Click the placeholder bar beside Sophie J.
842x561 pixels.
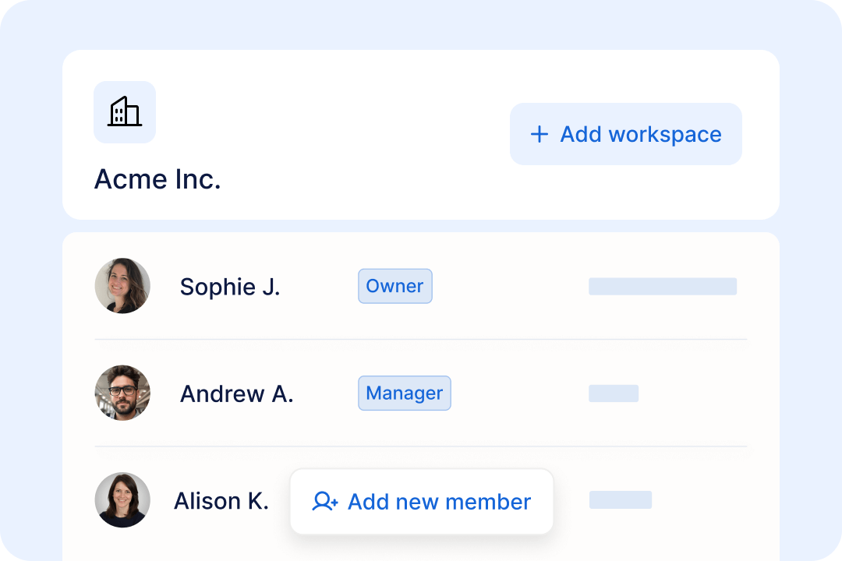point(662,286)
